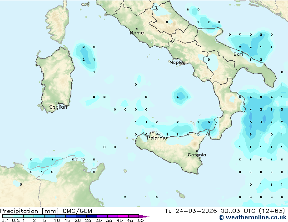Pick the legend swatch between 0.1 and 0.5

[8, 216]
